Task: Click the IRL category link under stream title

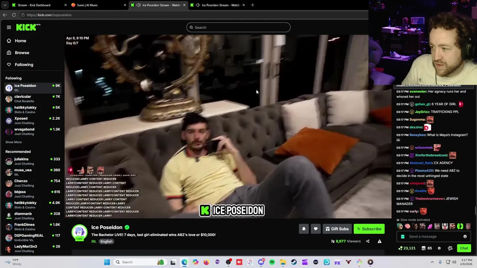Action: pos(94,242)
